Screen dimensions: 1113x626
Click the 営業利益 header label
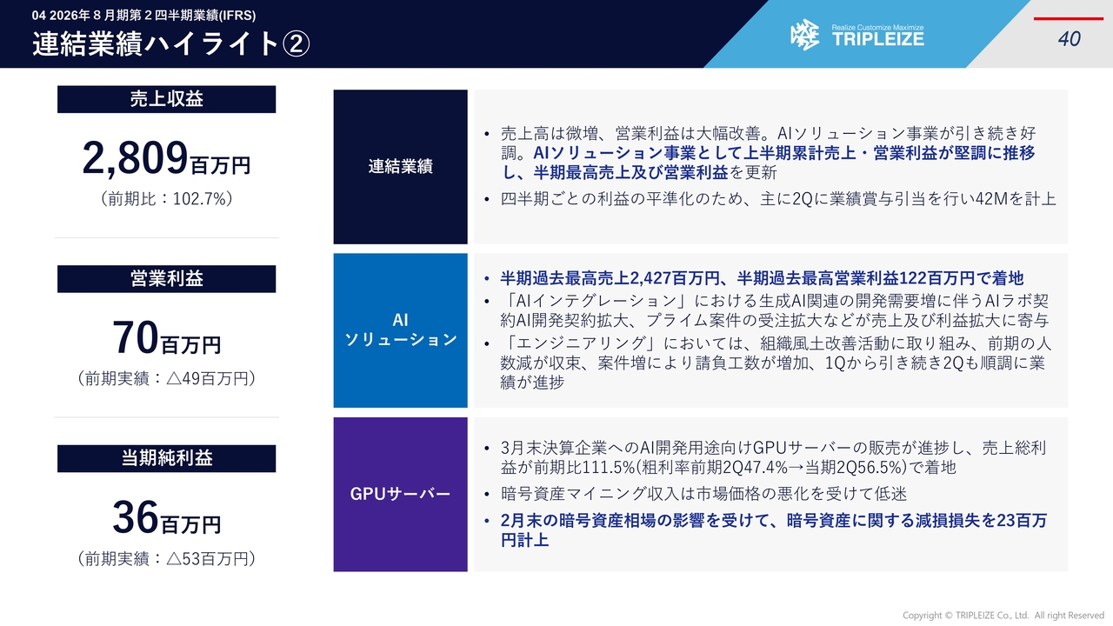tap(166, 279)
